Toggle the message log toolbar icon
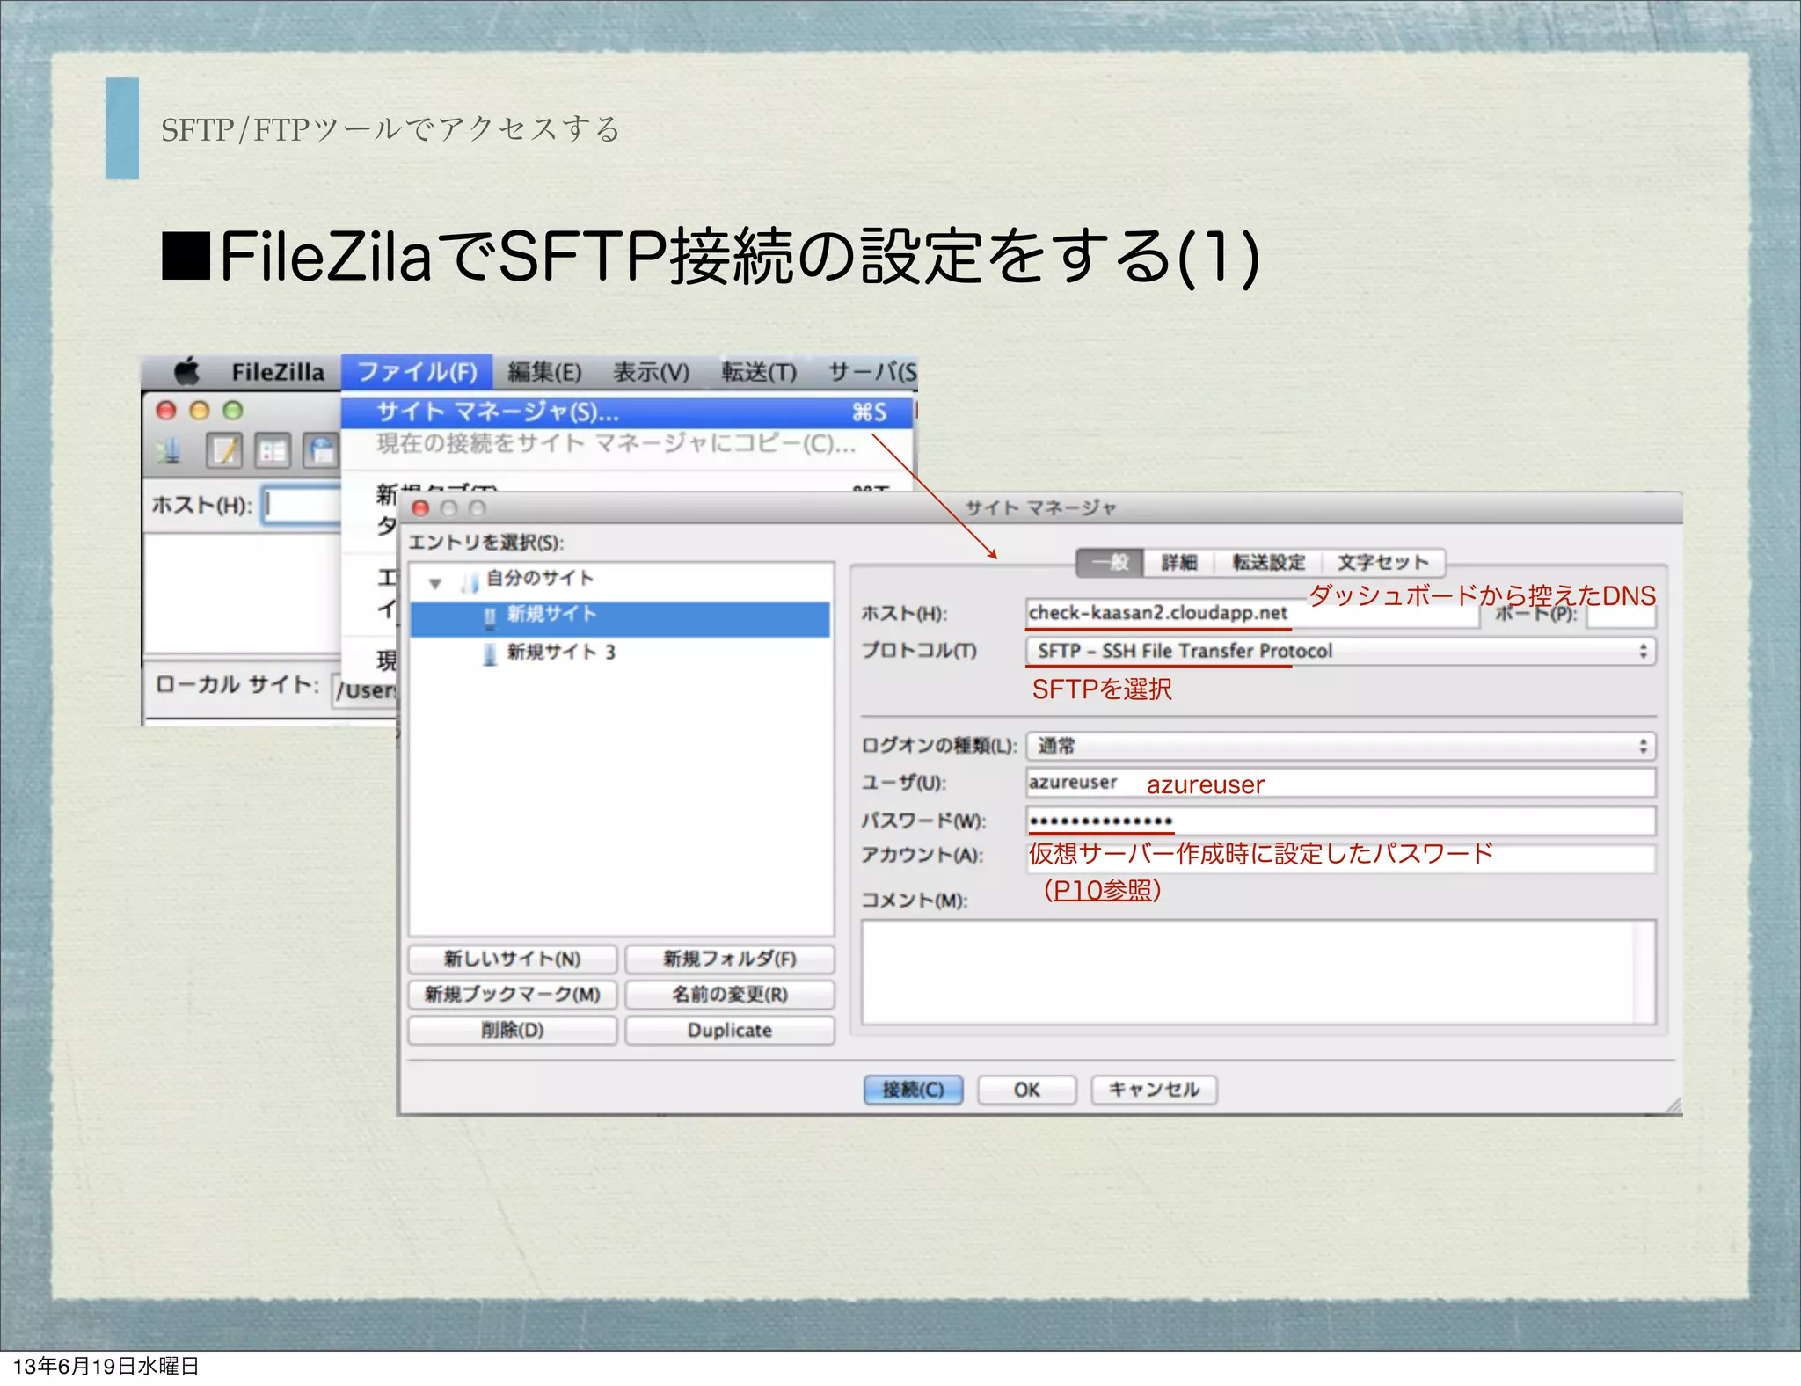This screenshot has width=1801, height=1386. pos(224,451)
